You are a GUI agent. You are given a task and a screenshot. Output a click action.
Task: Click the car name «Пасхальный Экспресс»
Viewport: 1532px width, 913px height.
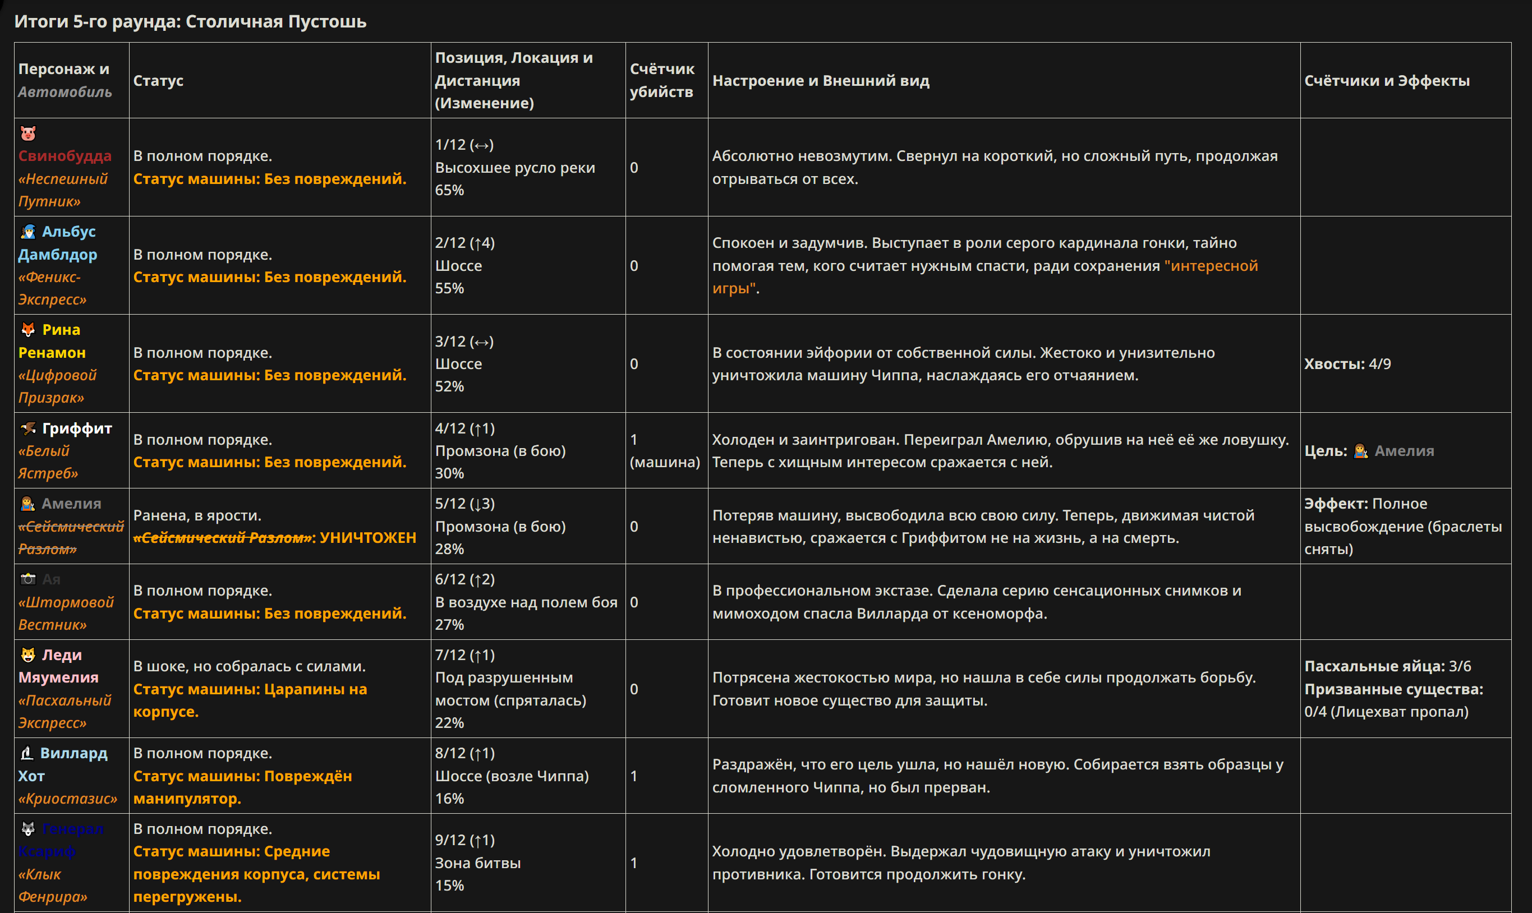tap(65, 711)
